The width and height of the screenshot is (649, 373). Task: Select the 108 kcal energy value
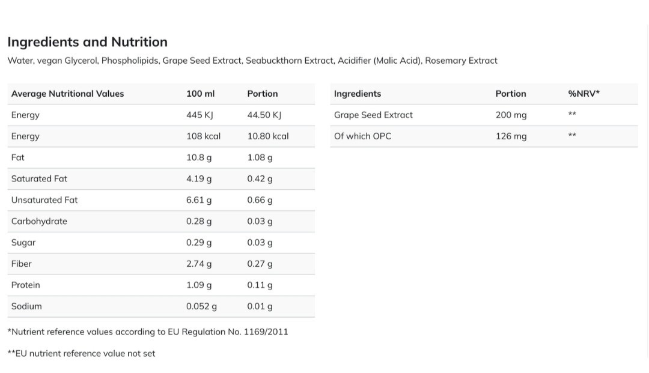tap(203, 136)
